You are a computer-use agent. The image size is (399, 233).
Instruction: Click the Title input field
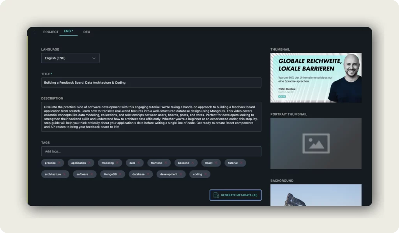coord(151,82)
